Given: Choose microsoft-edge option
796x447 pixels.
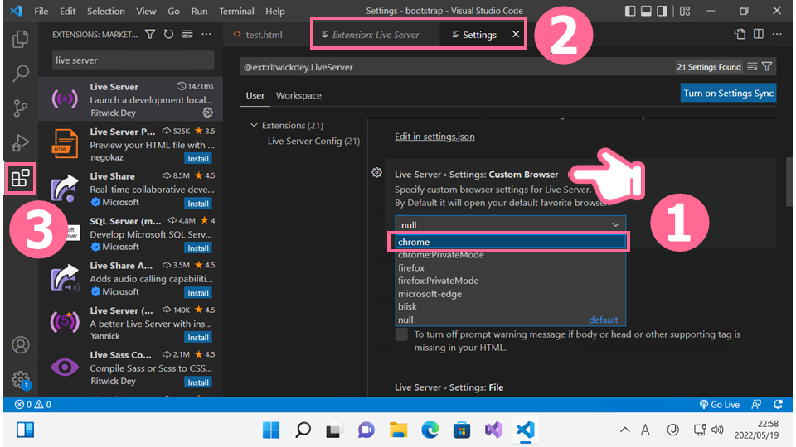Looking at the screenshot, I should 510,294.
